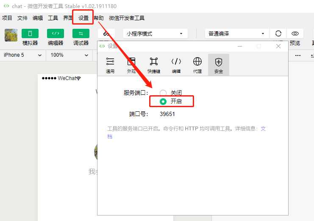Minimize the settings dialog
Viewport: 314px width, 221px height.
click(240, 46)
